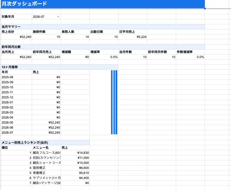Click the 対象年月 label cell
Image resolution: width=231 pixels, height=190 pixels.
click(x=16, y=17)
